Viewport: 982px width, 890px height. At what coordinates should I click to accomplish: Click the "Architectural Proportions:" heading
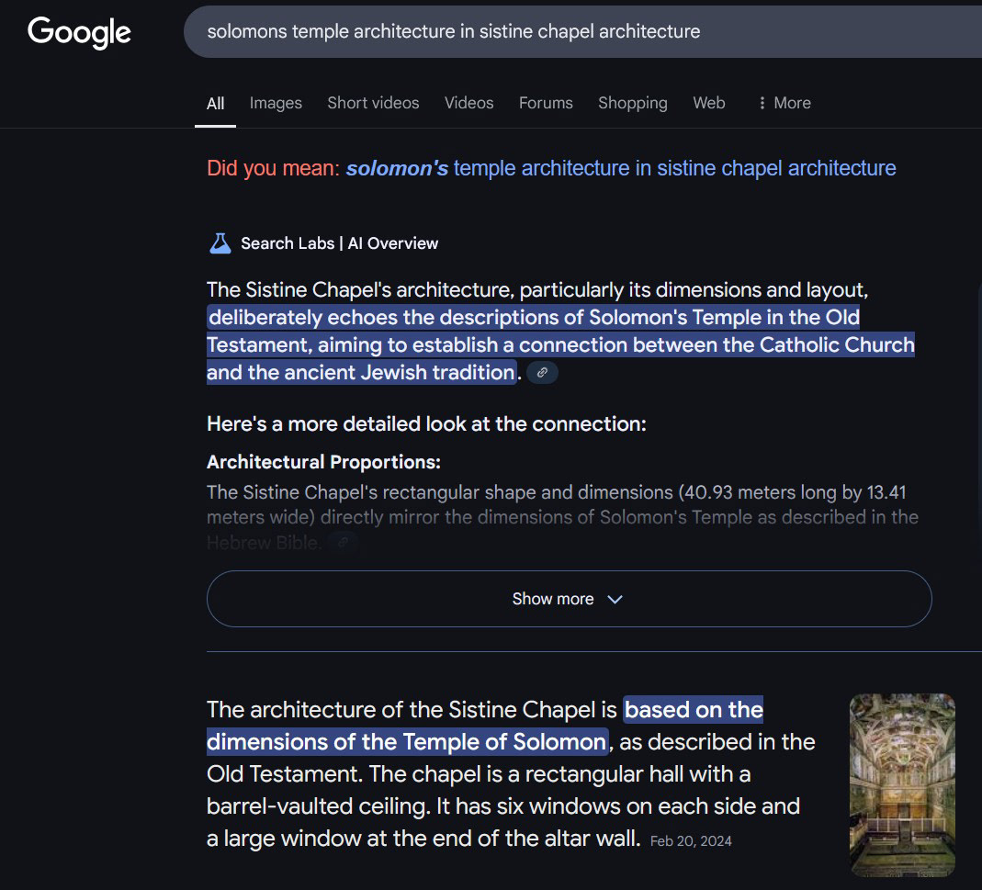click(x=323, y=462)
